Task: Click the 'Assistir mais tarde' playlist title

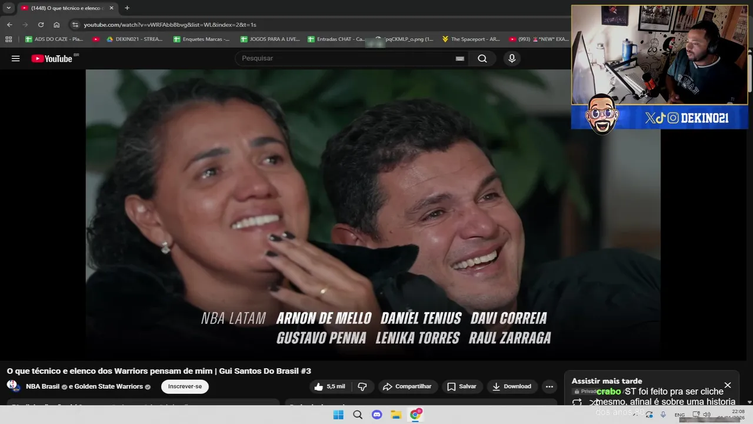Action: pos(607,381)
